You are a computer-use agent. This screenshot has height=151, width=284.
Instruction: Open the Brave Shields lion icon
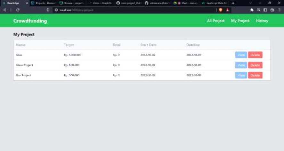(x=221, y=10)
